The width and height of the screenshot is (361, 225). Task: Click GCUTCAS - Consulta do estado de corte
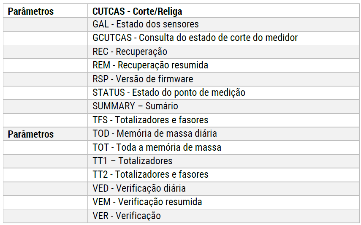tap(195, 38)
